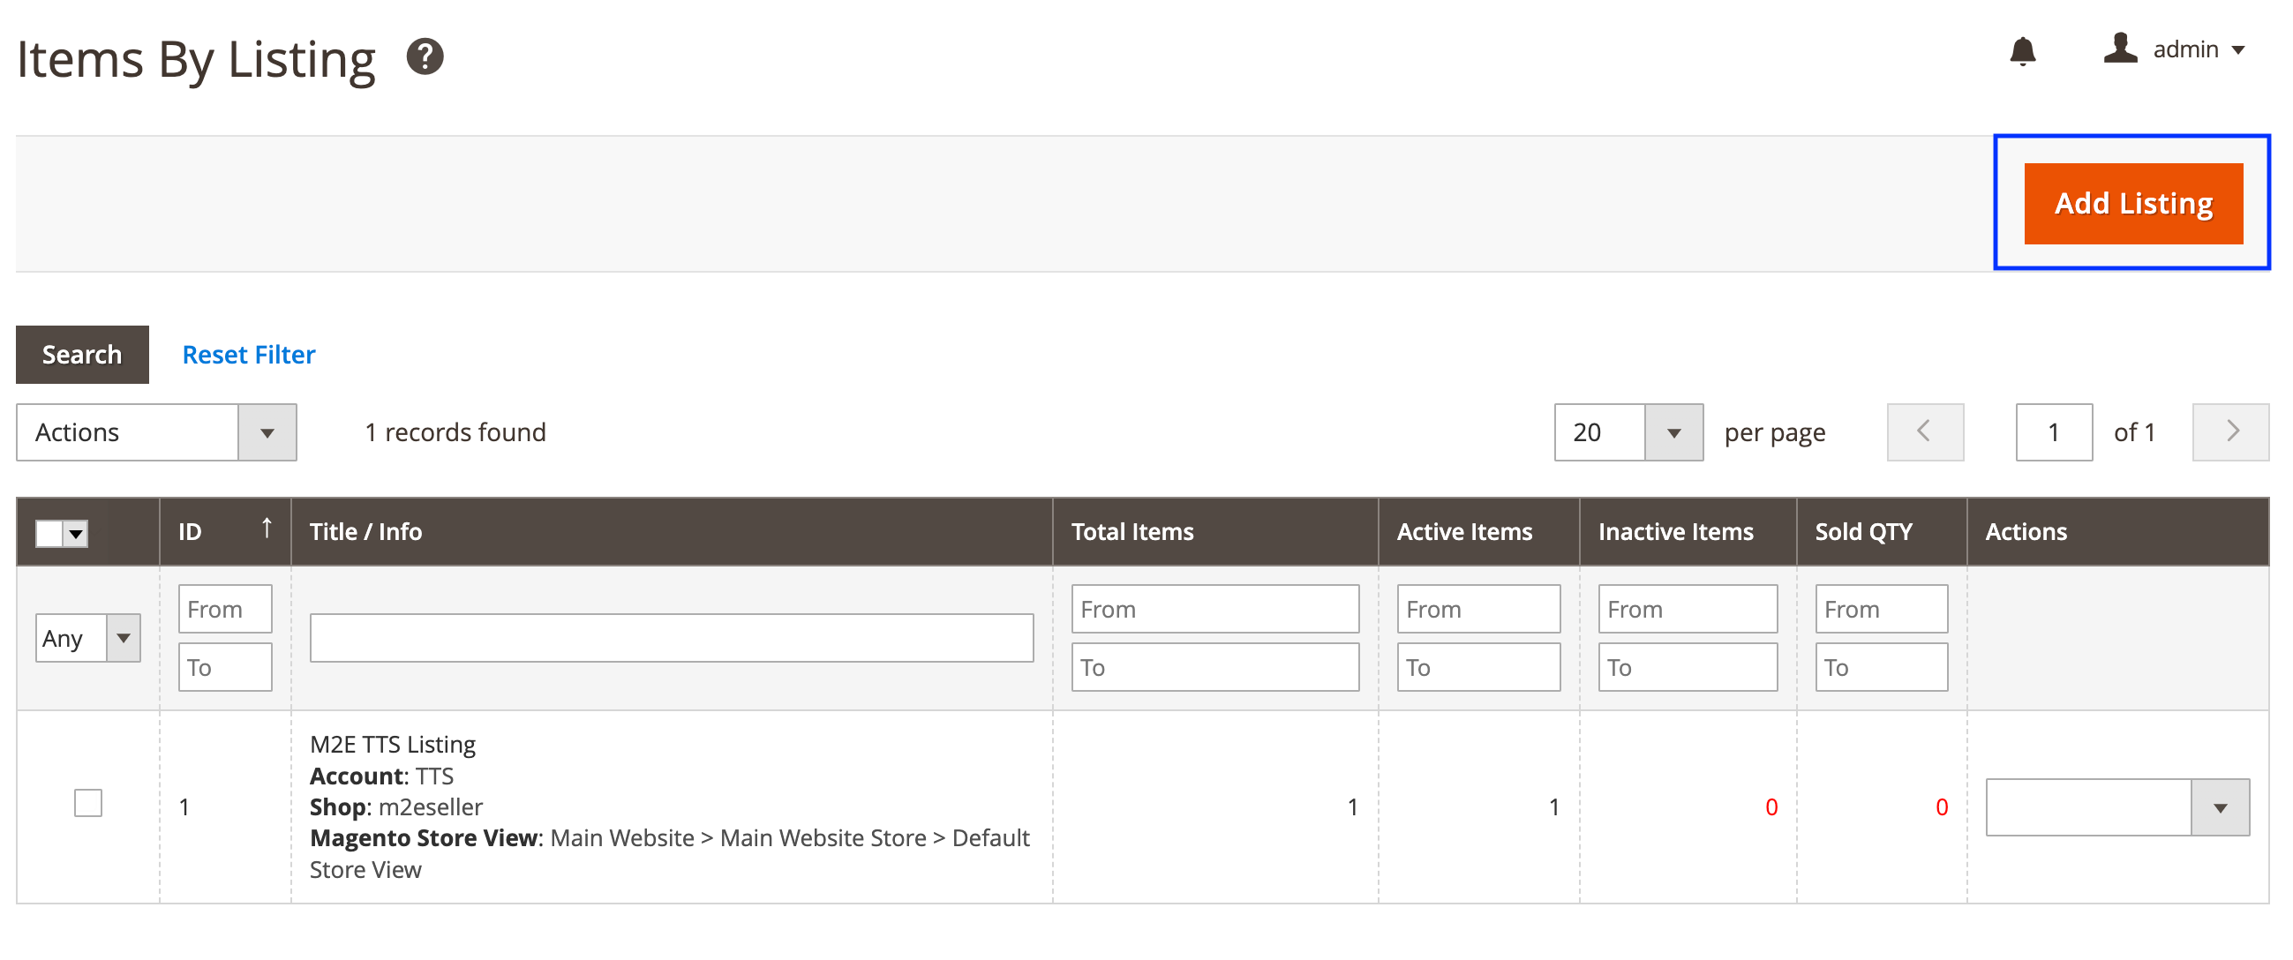
Task: Click the Add Listing button
Action: click(x=2131, y=204)
